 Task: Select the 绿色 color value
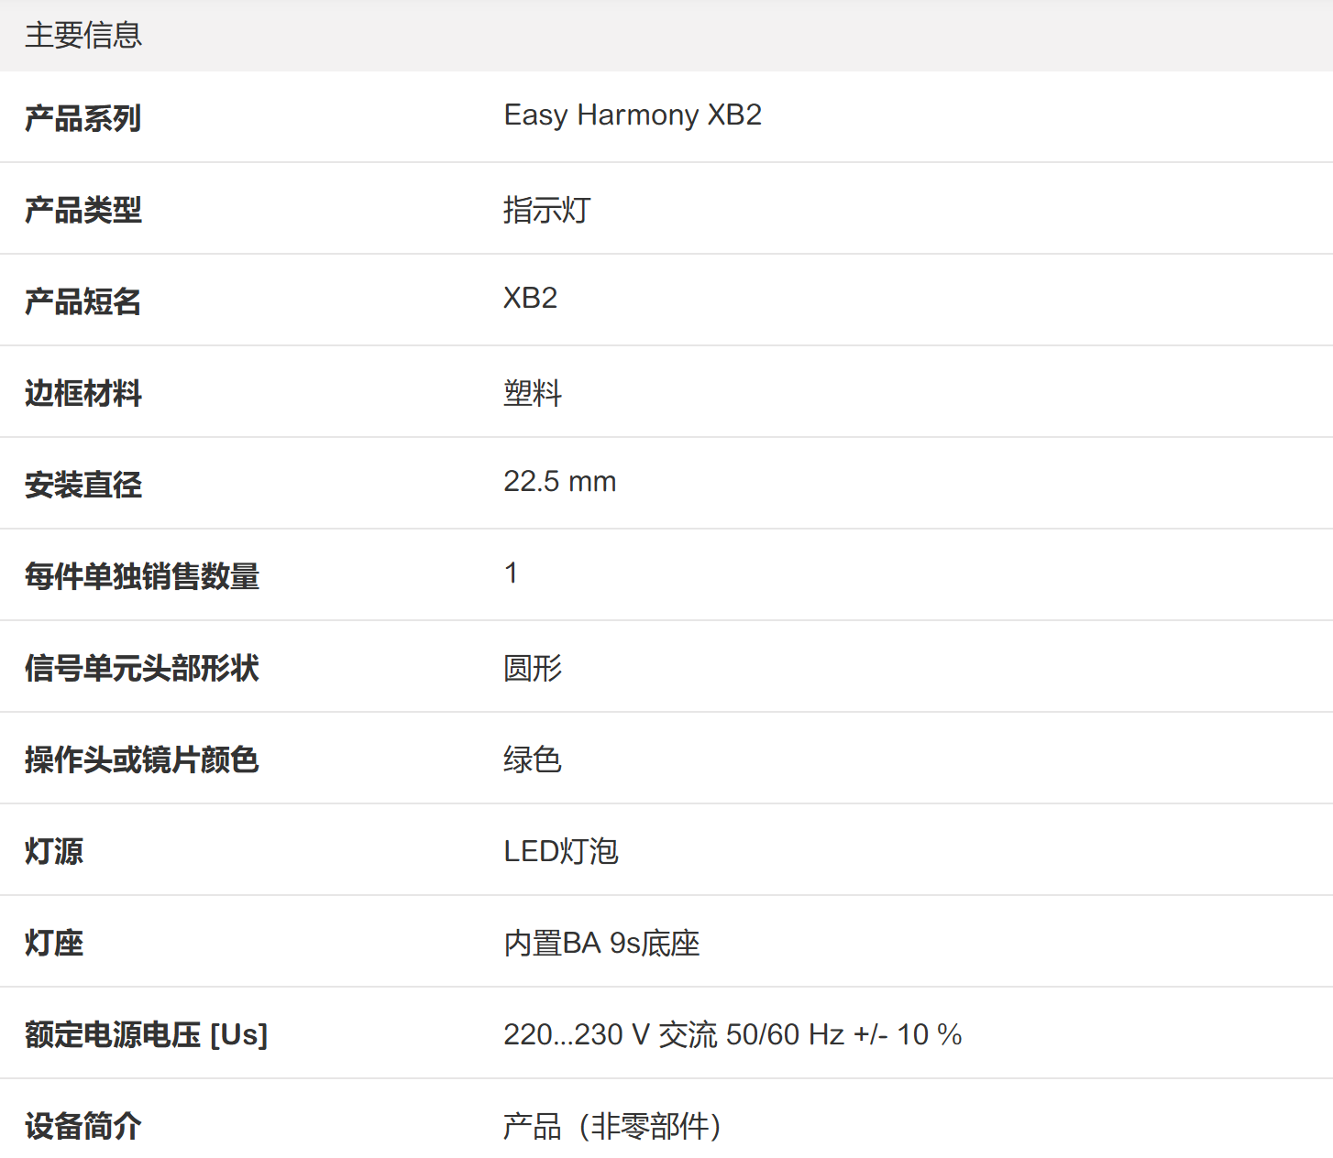(533, 759)
